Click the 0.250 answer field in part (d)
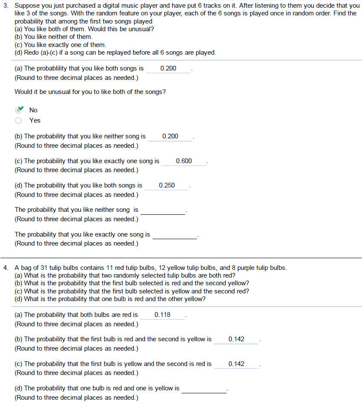 (x=166, y=185)
